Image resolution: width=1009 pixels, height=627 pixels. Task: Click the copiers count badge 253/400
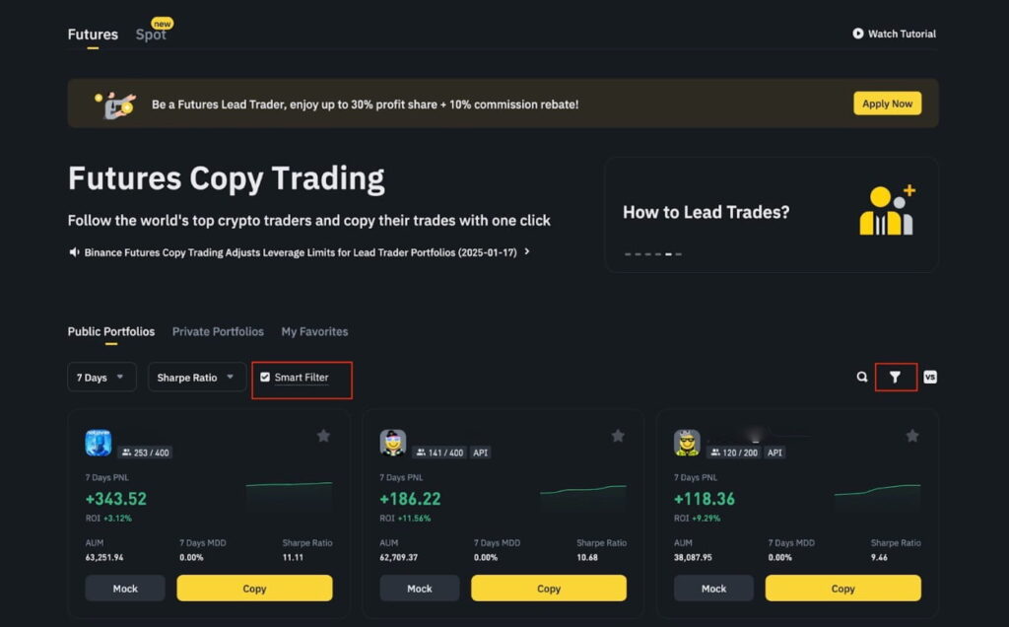[145, 453]
